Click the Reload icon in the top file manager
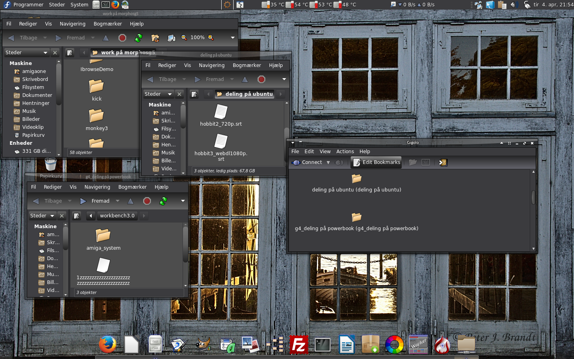The image size is (574, 359). 138,38
